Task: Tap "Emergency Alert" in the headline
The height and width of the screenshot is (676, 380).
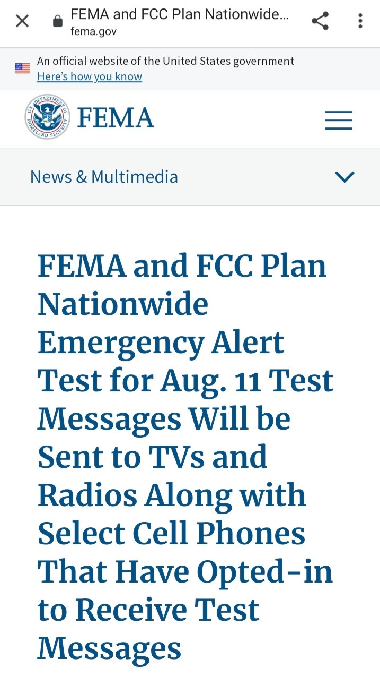Action: (161, 343)
